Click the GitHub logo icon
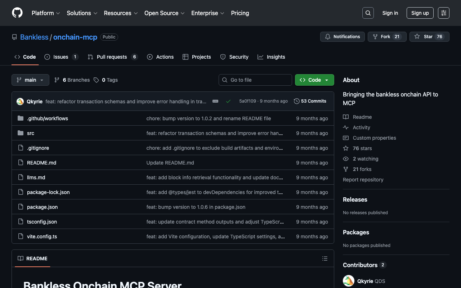The image size is (461, 288). pyautogui.click(x=17, y=13)
